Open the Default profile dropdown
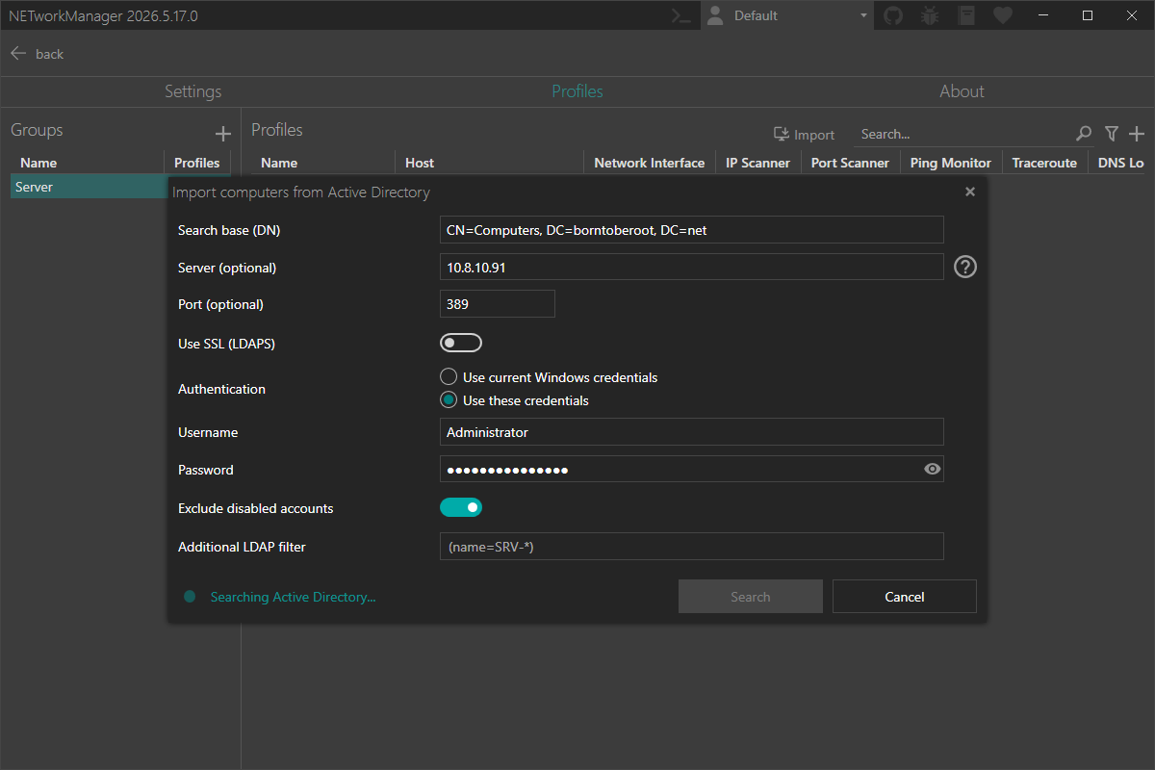Viewport: 1155px width, 770px height. [787, 15]
